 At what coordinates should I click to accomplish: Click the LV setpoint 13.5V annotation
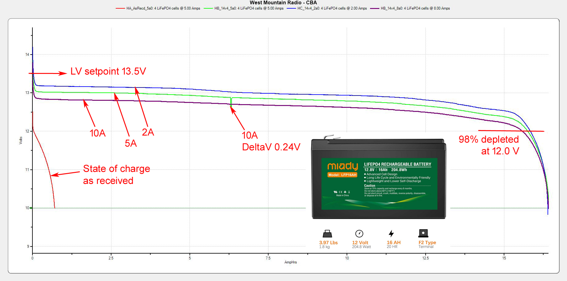pos(108,71)
